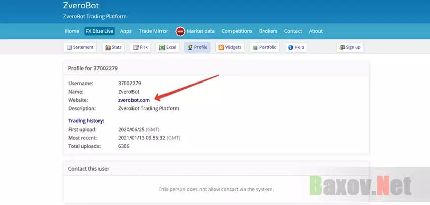Open the Competitions menu
The height and width of the screenshot is (205, 430).
(237, 31)
